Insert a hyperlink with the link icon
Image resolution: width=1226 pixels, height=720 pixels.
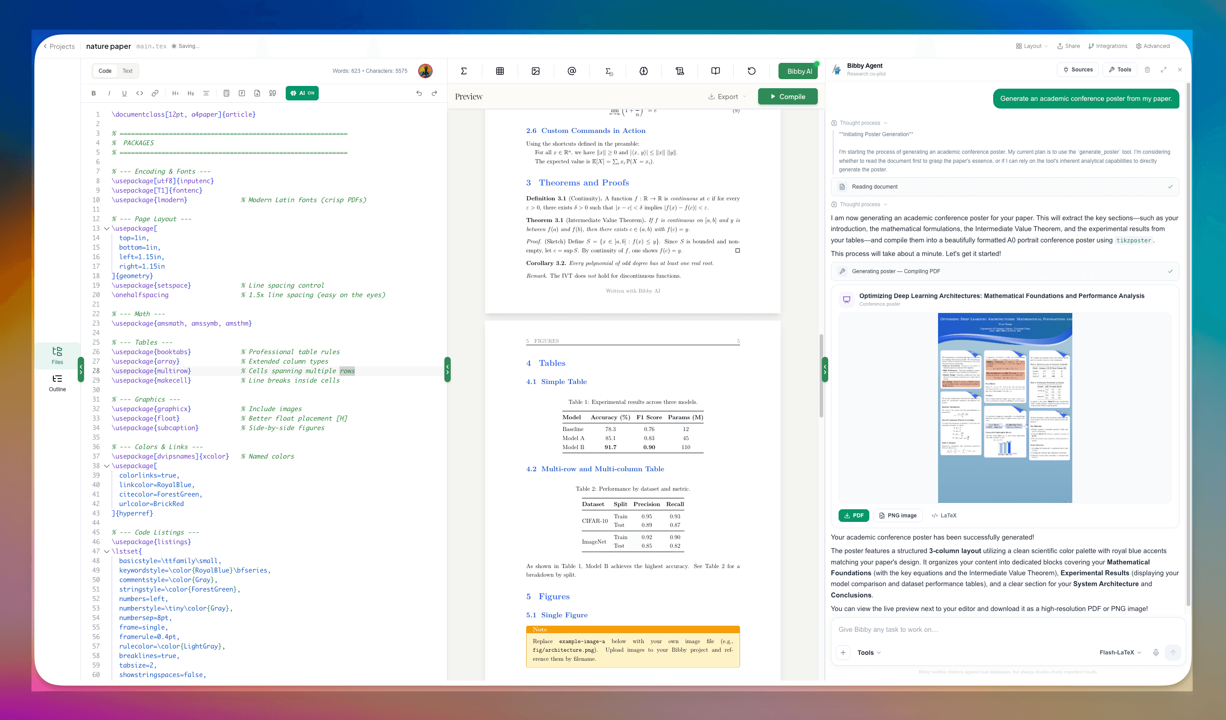point(155,93)
